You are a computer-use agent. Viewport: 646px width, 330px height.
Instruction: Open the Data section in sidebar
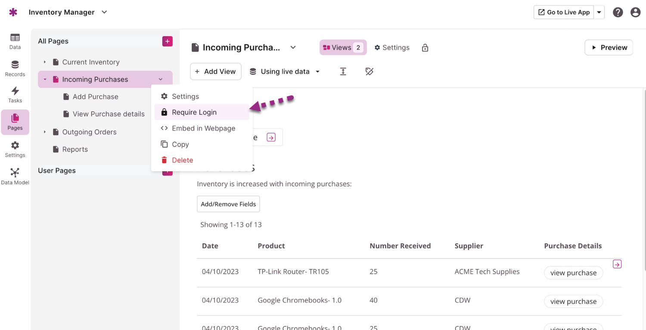pyautogui.click(x=15, y=41)
